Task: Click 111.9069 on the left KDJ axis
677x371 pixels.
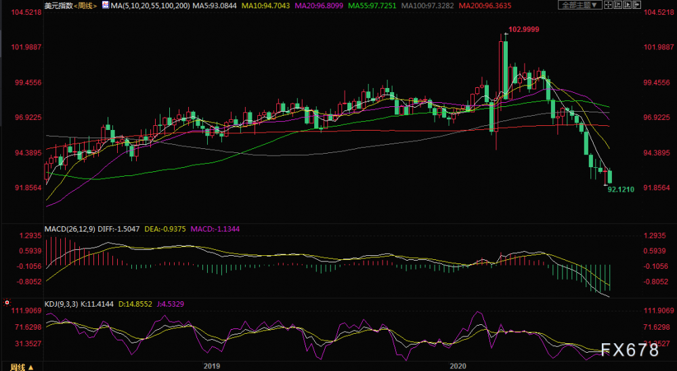Action: [26, 311]
